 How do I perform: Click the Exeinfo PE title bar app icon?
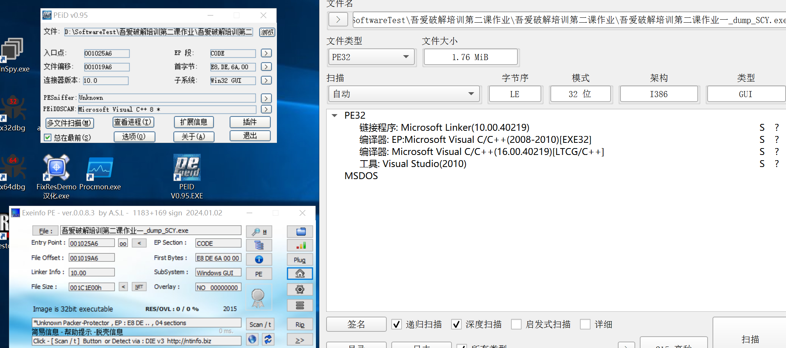point(16,213)
